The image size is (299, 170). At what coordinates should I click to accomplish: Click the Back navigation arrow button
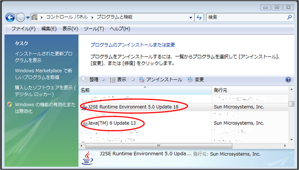click(10, 18)
